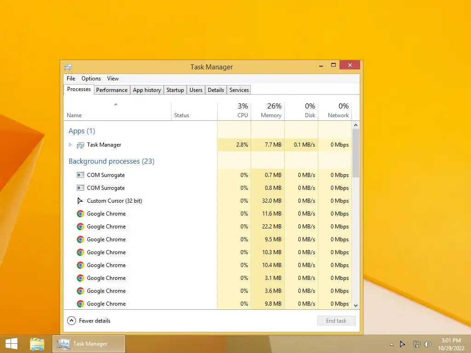Select the Apps (1) group header

point(82,131)
